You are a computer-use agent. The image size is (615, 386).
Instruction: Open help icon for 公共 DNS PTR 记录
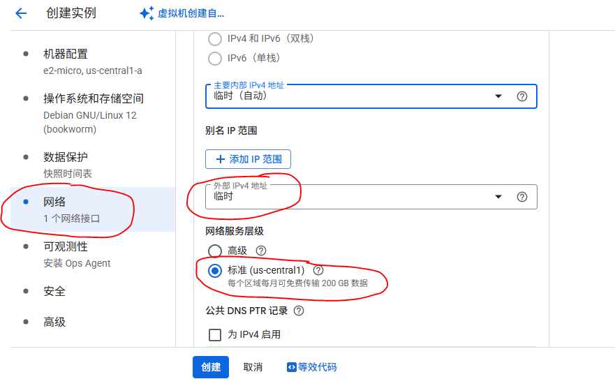click(x=299, y=311)
